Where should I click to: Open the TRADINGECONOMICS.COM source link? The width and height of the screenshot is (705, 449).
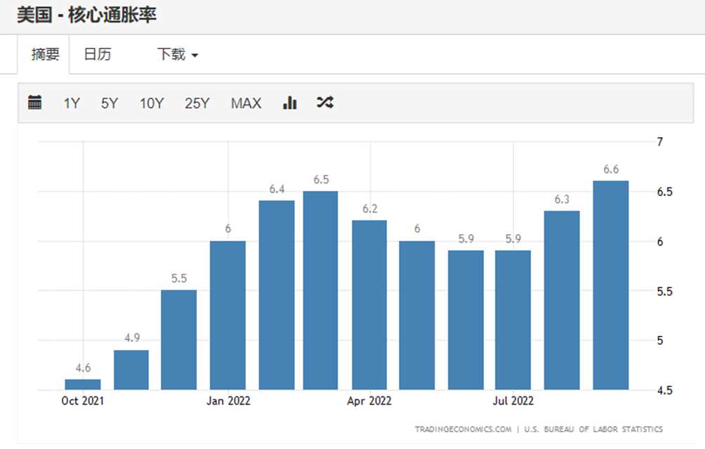[463, 429]
